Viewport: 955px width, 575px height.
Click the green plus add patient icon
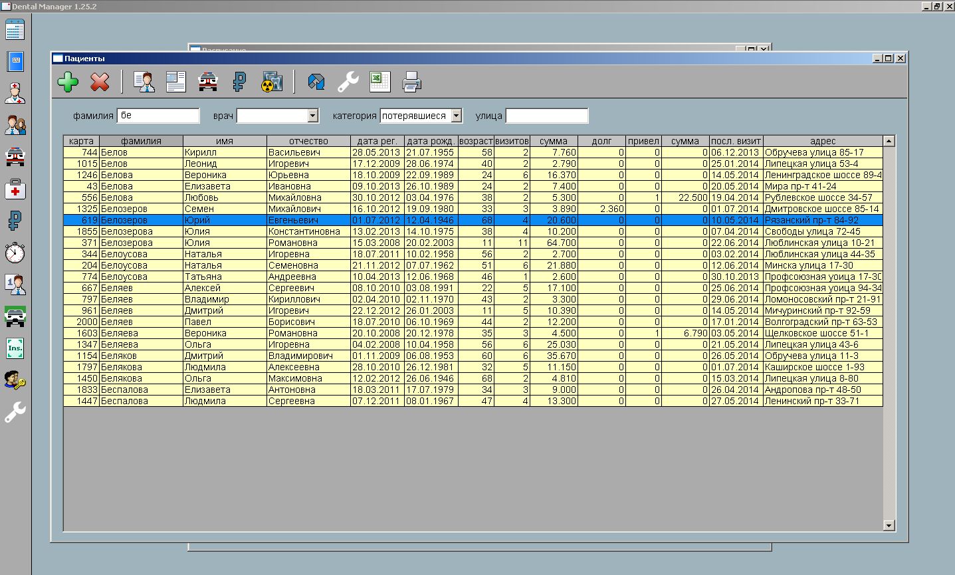[68, 82]
